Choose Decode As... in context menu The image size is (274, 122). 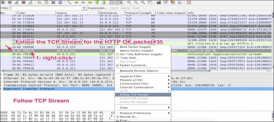pos(143,117)
